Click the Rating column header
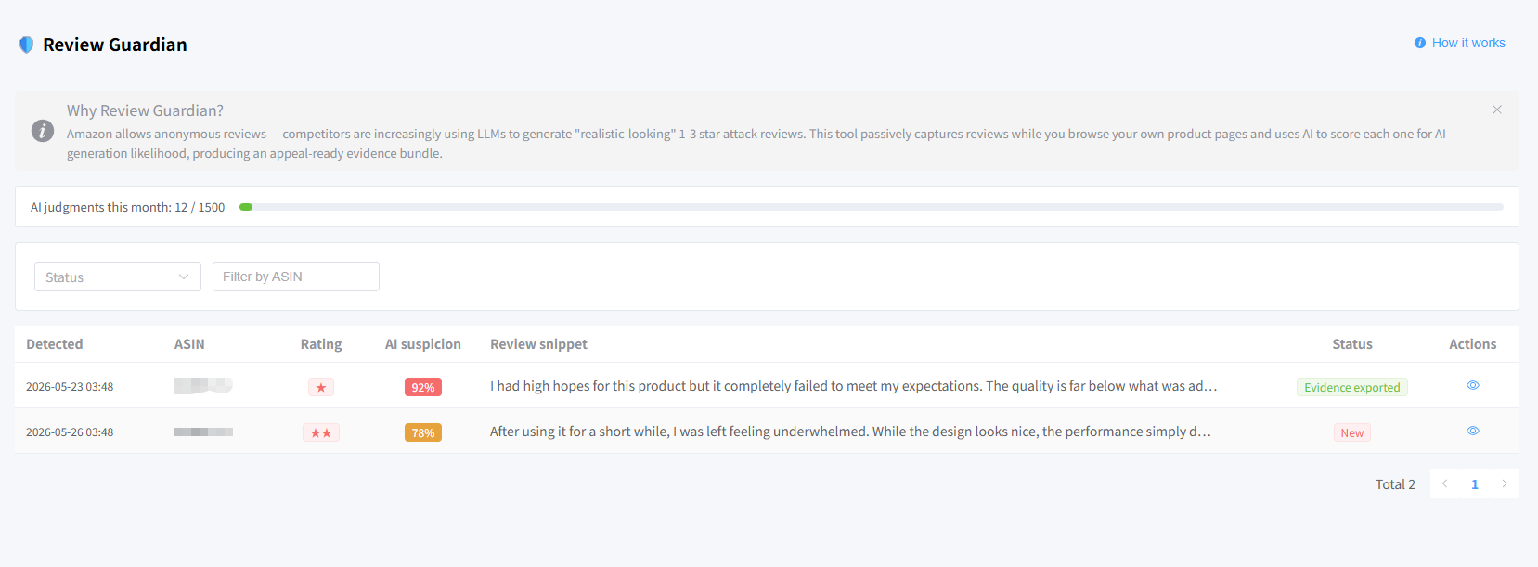 (321, 344)
